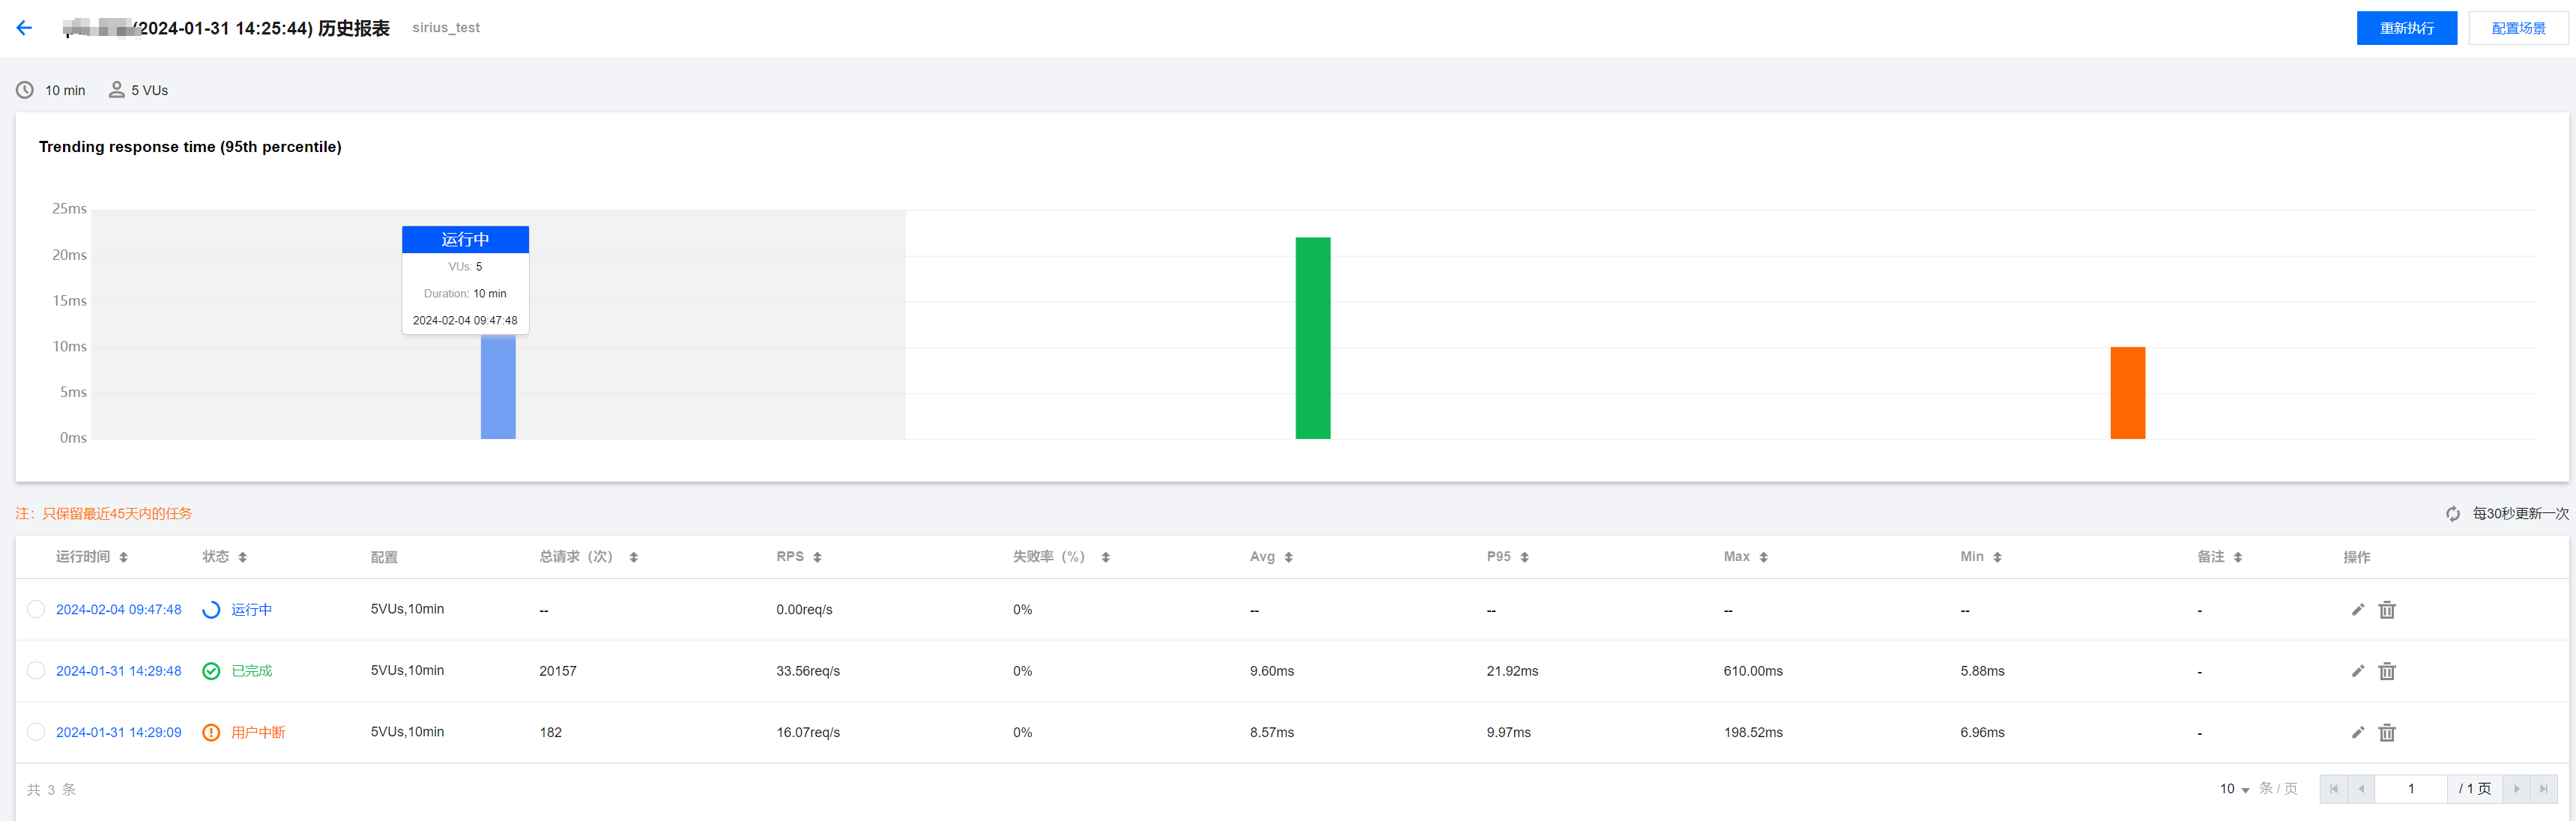Image resolution: width=2576 pixels, height=821 pixels.
Task: Delete the 2024-01-31 14:29:09 task via trash icon
Action: coord(2386,733)
